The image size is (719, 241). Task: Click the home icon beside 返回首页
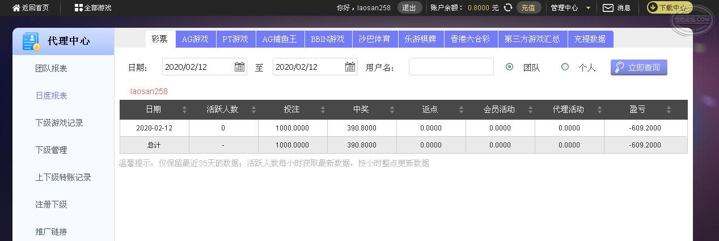pyautogui.click(x=16, y=8)
